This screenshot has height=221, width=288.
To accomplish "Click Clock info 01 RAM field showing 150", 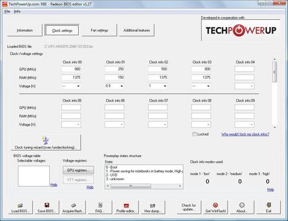I will (x=115, y=78).
